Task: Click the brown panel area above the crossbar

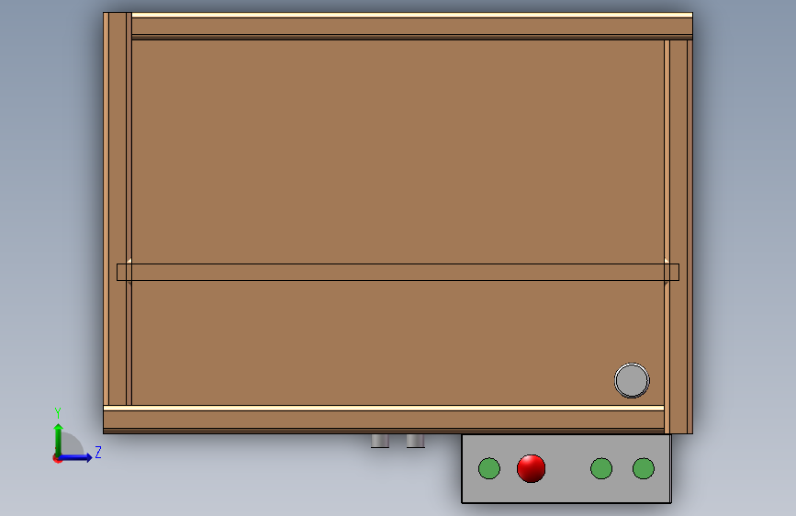Action: (398, 151)
